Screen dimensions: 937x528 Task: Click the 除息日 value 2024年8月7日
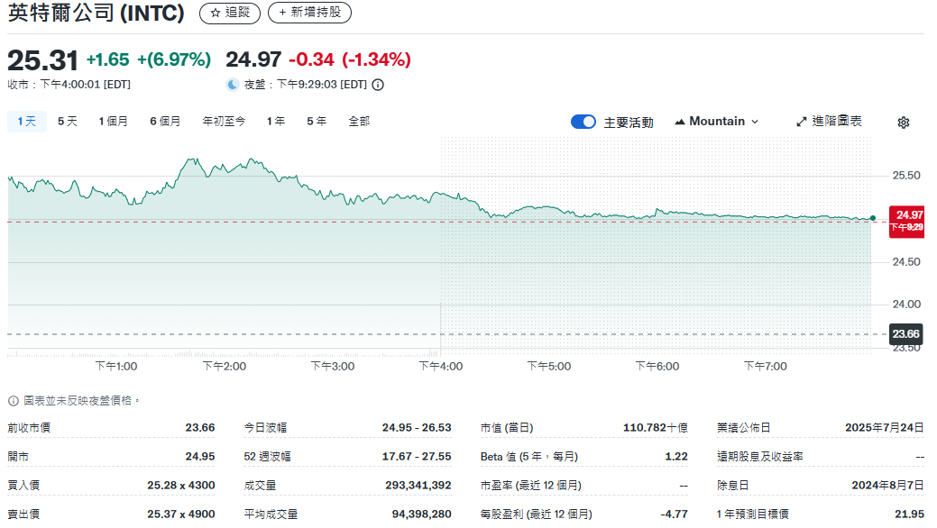(x=888, y=485)
